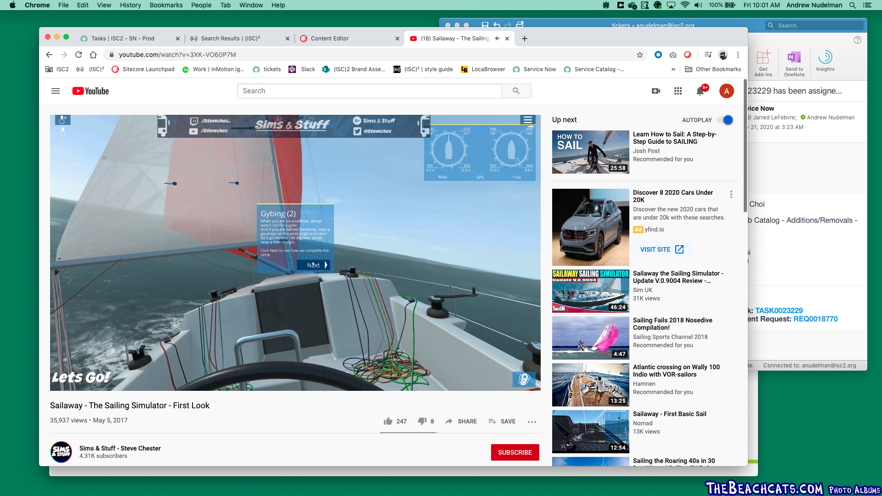Click the YouTube apps grid icon
Image resolution: width=882 pixels, height=496 pixels.
[x=678, y=91]
